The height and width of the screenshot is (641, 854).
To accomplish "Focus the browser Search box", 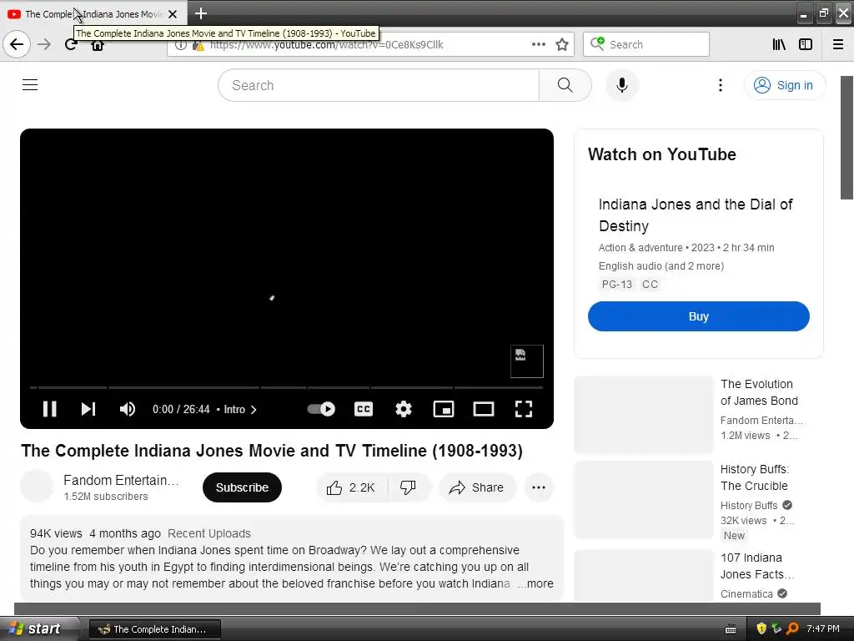I will click(x=646, y=44).
